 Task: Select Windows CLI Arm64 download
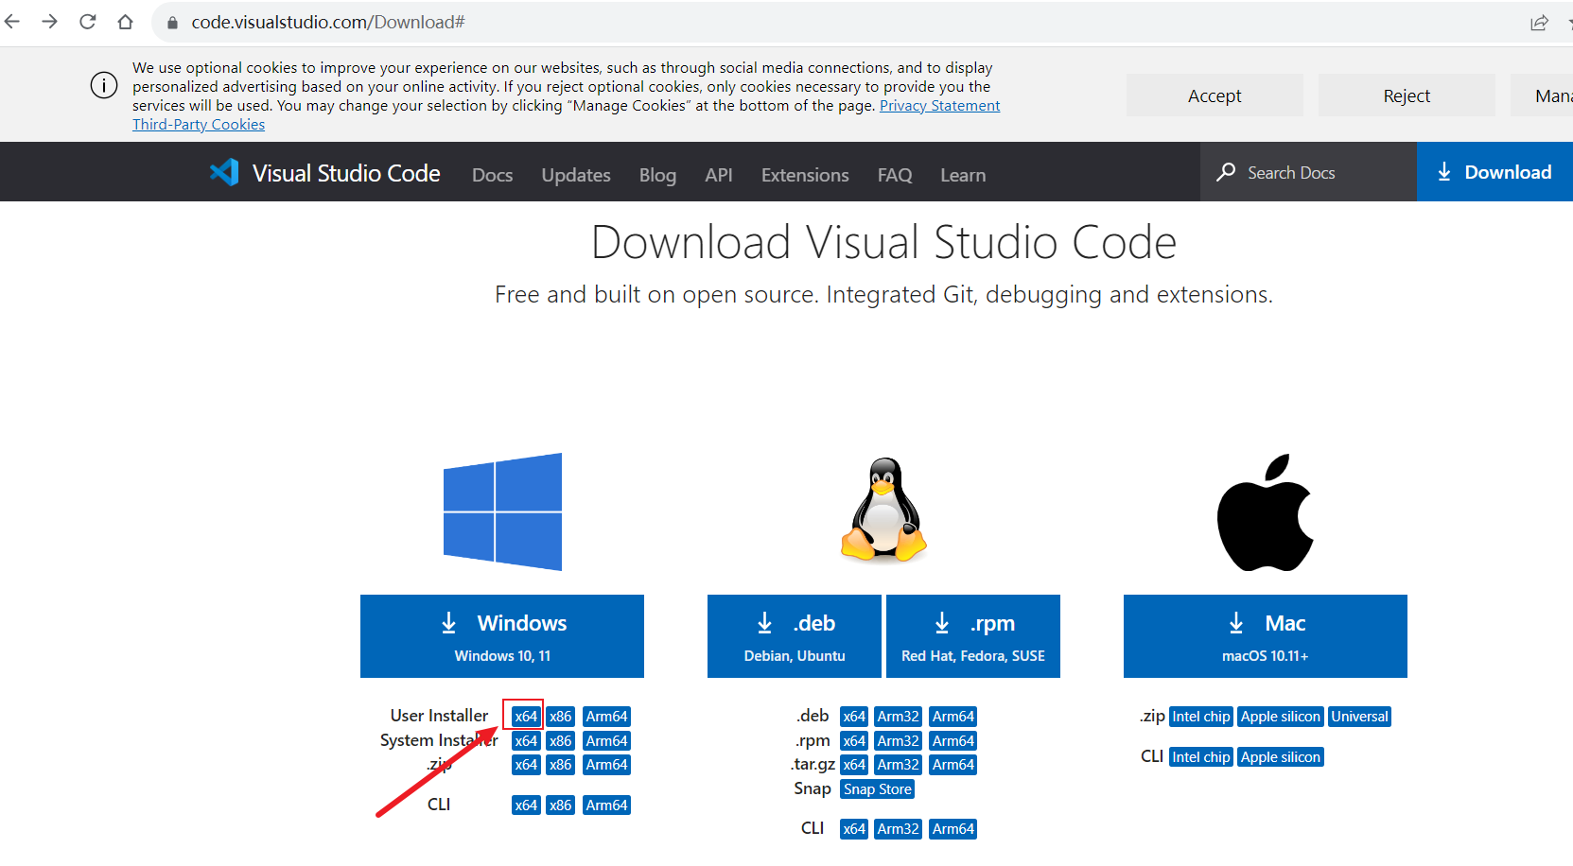coord(606,805)
